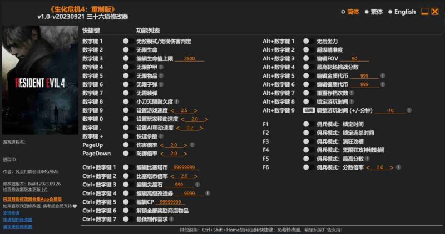Click info icon next to 无限子弹
This screenshot has width=445, height=234.
[x=161, y=84]
